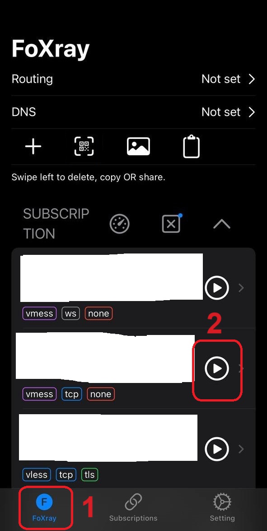Open the Routing settings row
The height and width of the screenshot is (531, 267).
(134, 79)
